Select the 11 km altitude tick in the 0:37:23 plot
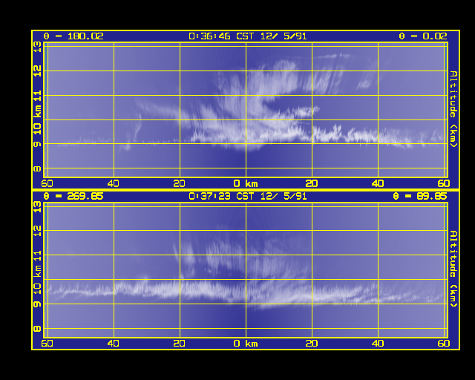The height and width of the screenshot is (380, 475). click(37, 255)
